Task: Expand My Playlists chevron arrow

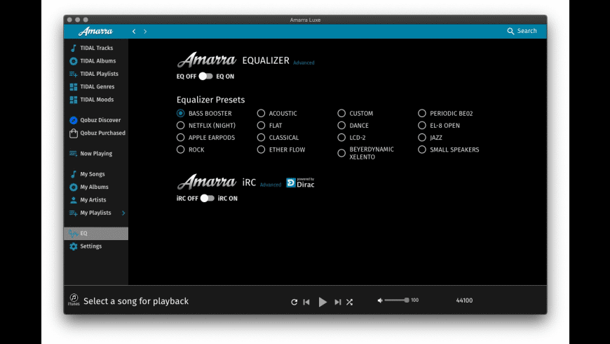Action: click(123, 213)
